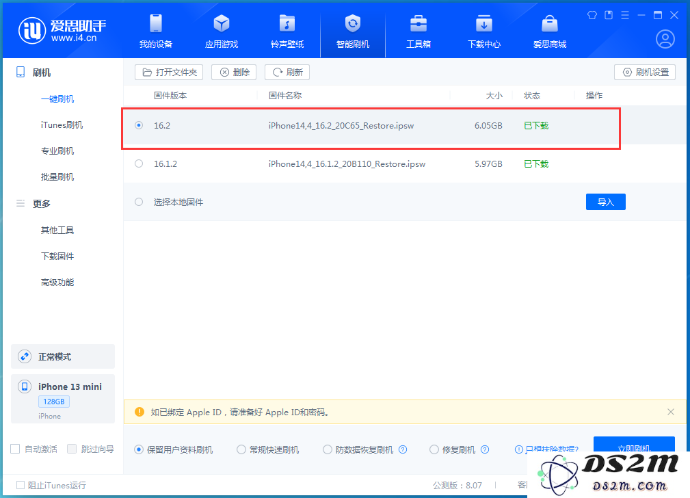Image resolution: width=690 pixels, height=498 pixels.
Task: Open the user account avatar
Action: pos(665,39)
